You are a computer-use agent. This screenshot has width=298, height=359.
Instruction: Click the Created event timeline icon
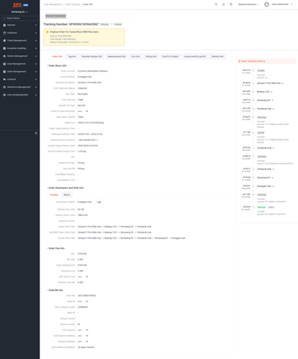253,70
